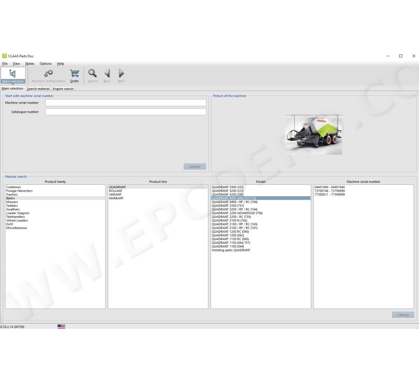Image resolution: width=419 pixels, height=381 pixels.
Task: Select Tractors product family
Action: (x=55, y=195)
